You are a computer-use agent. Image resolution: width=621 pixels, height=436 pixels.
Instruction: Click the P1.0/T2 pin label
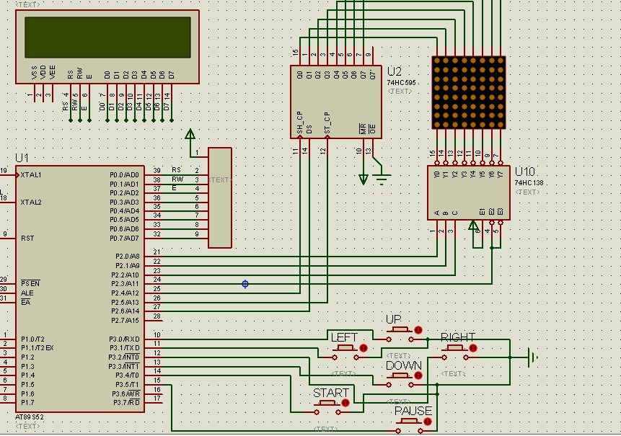coord(32,339)
